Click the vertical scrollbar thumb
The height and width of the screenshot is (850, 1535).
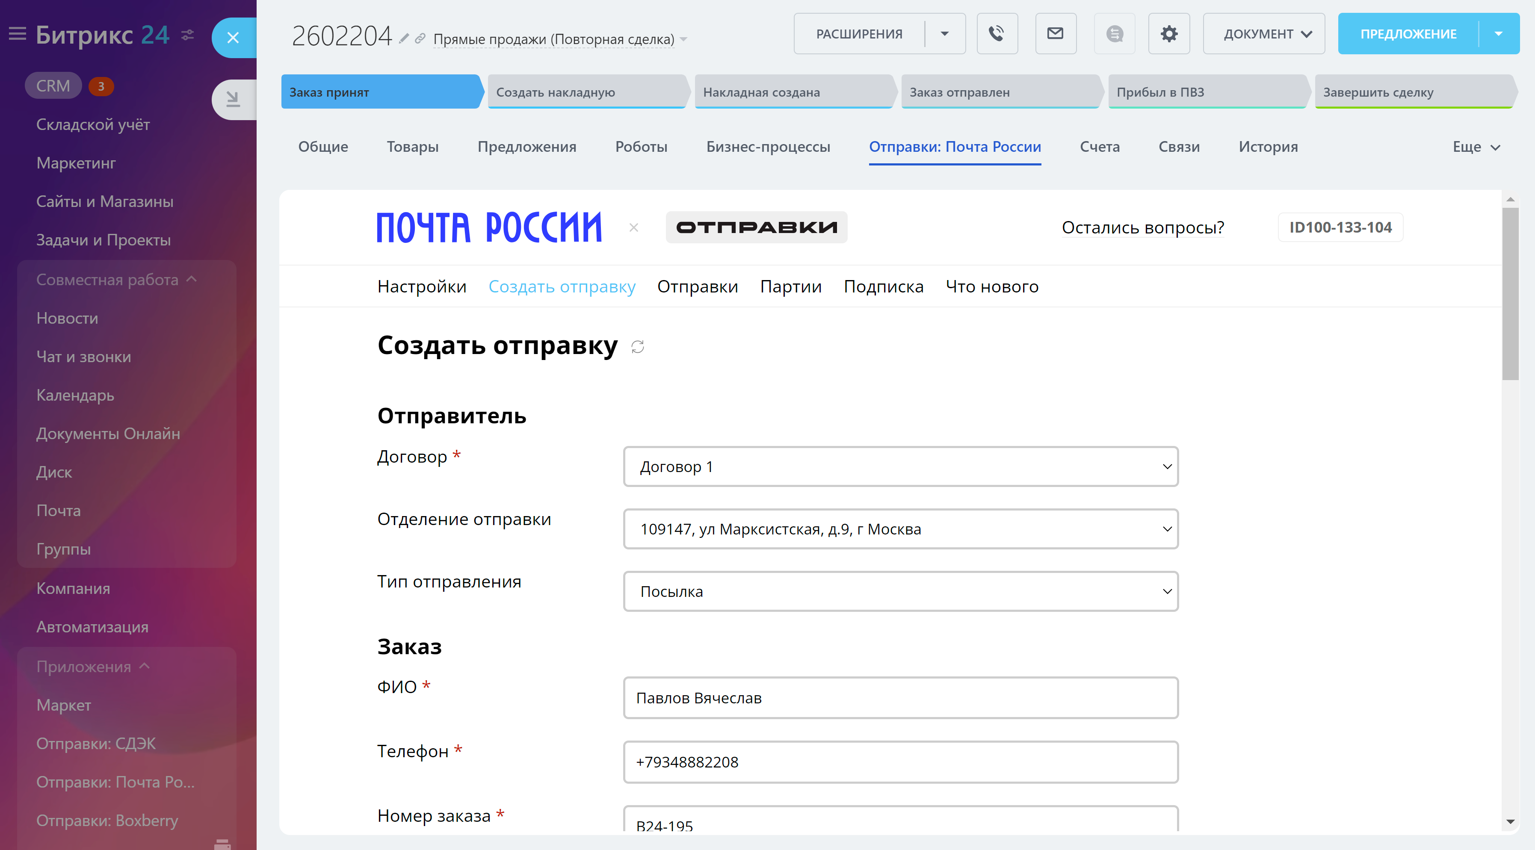(1510, 294)
